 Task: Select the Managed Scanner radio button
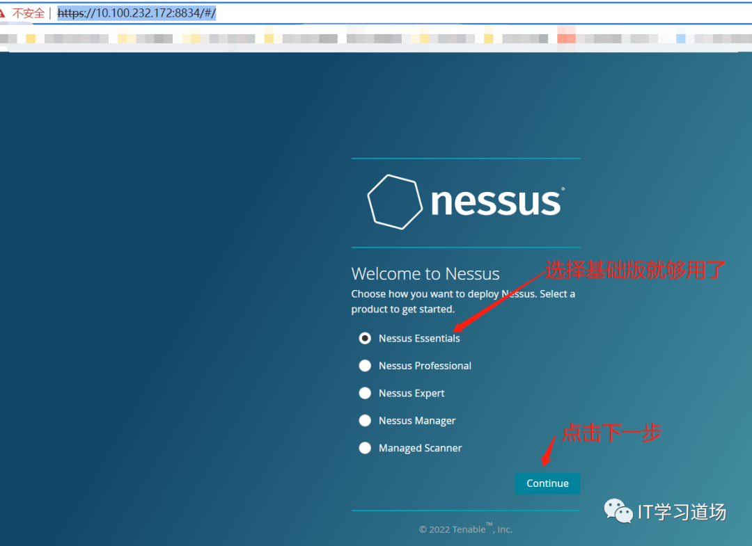365,448
